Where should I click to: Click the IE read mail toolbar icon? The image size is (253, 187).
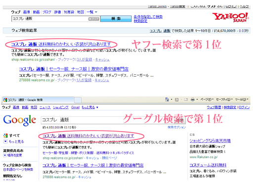186,99
